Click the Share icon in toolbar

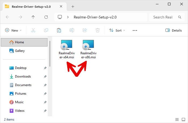85,30
